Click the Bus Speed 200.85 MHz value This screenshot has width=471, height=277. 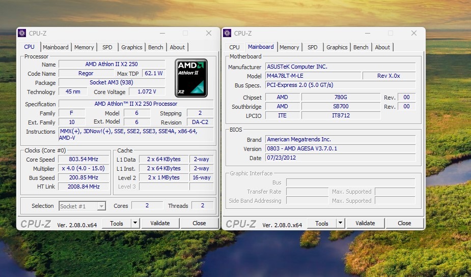point(84,177)
